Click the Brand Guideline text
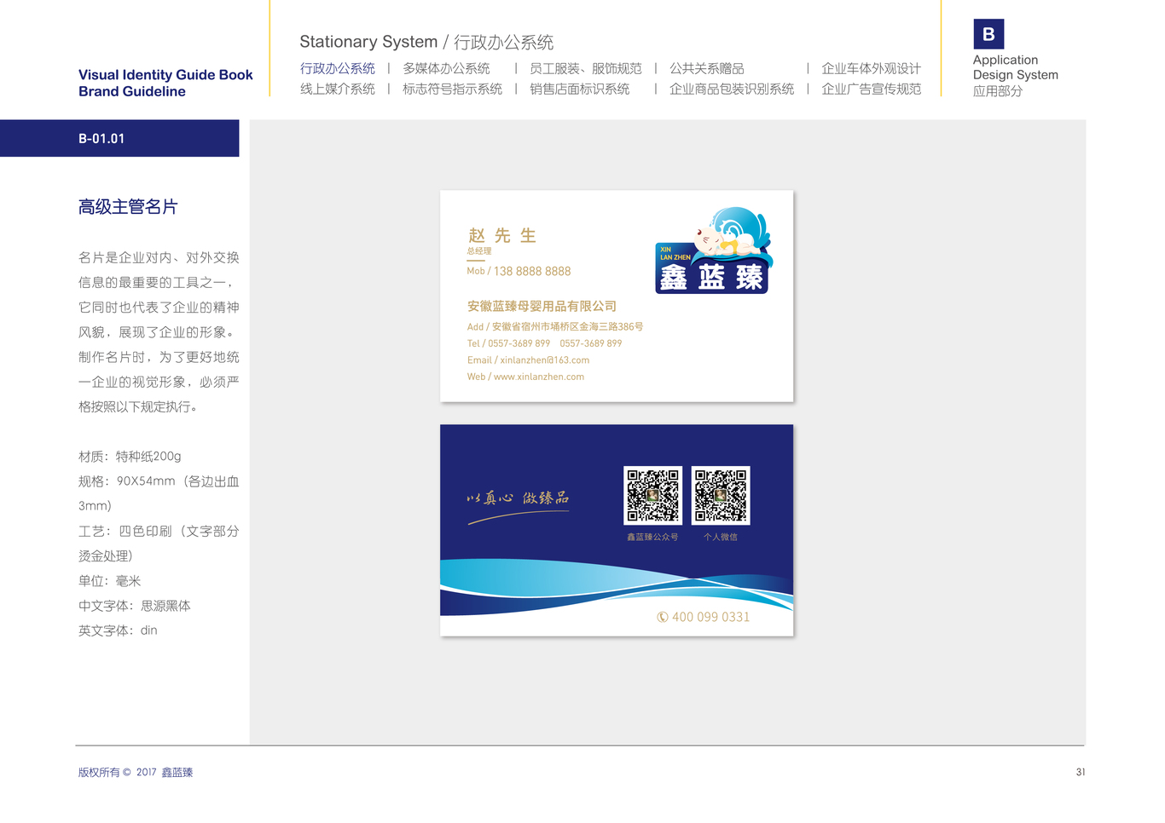The image size is (1165, 823). click(132, 91)
